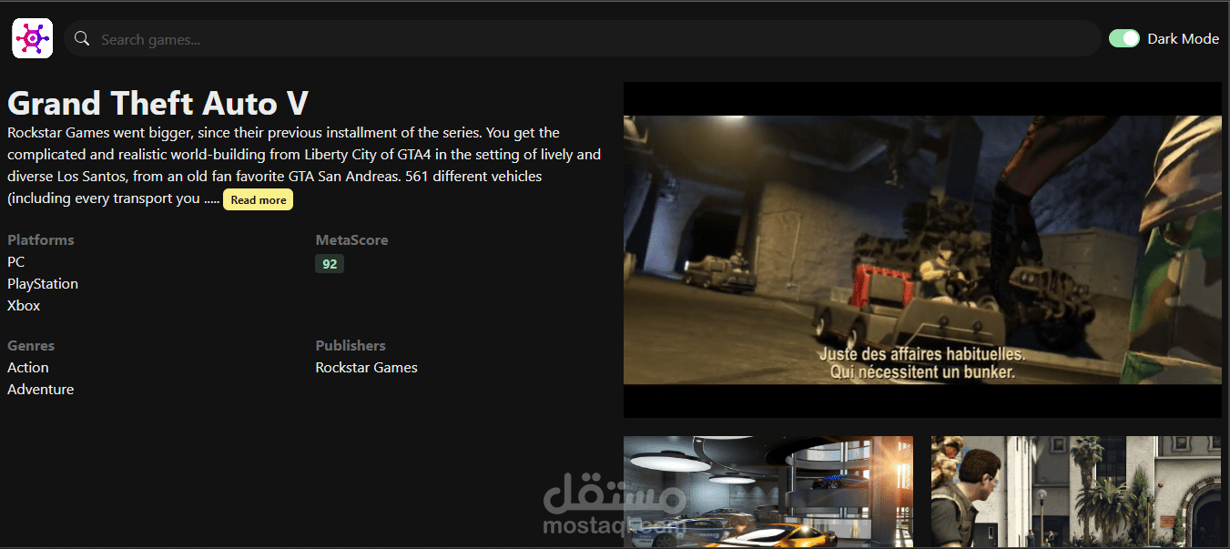Toggle the Dark Mode switch

[1124, 38]
